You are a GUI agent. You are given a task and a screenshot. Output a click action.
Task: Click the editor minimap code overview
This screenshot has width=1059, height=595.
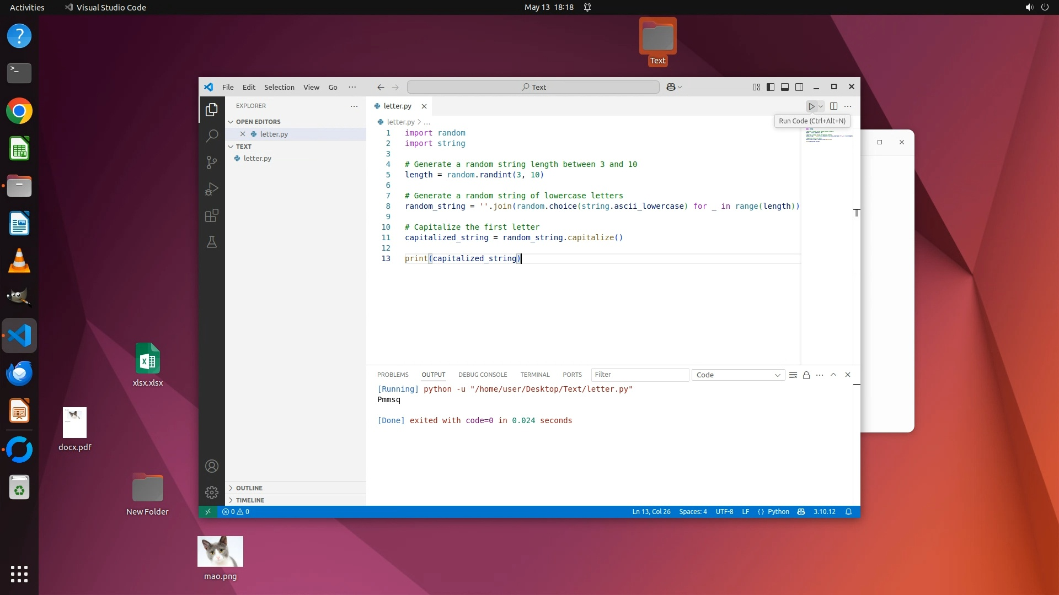[827, 135]
